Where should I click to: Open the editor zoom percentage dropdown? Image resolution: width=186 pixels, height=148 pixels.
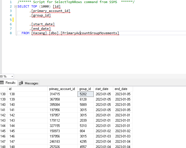12,76
